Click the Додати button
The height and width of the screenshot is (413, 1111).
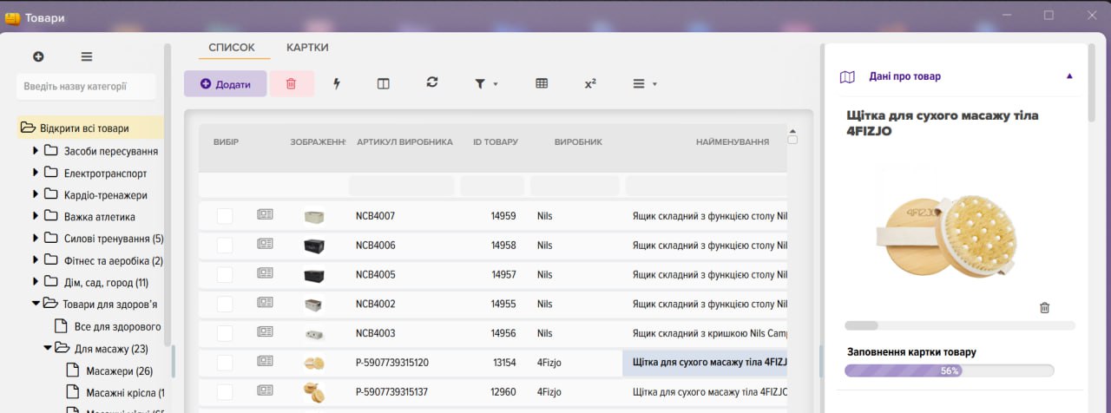(226, 84)
